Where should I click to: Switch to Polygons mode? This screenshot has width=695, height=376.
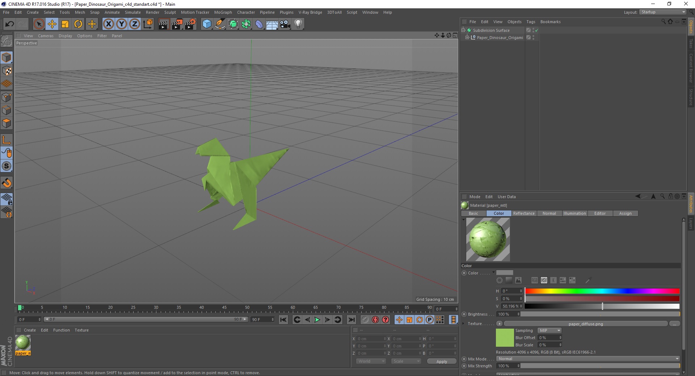pos(7,123)
